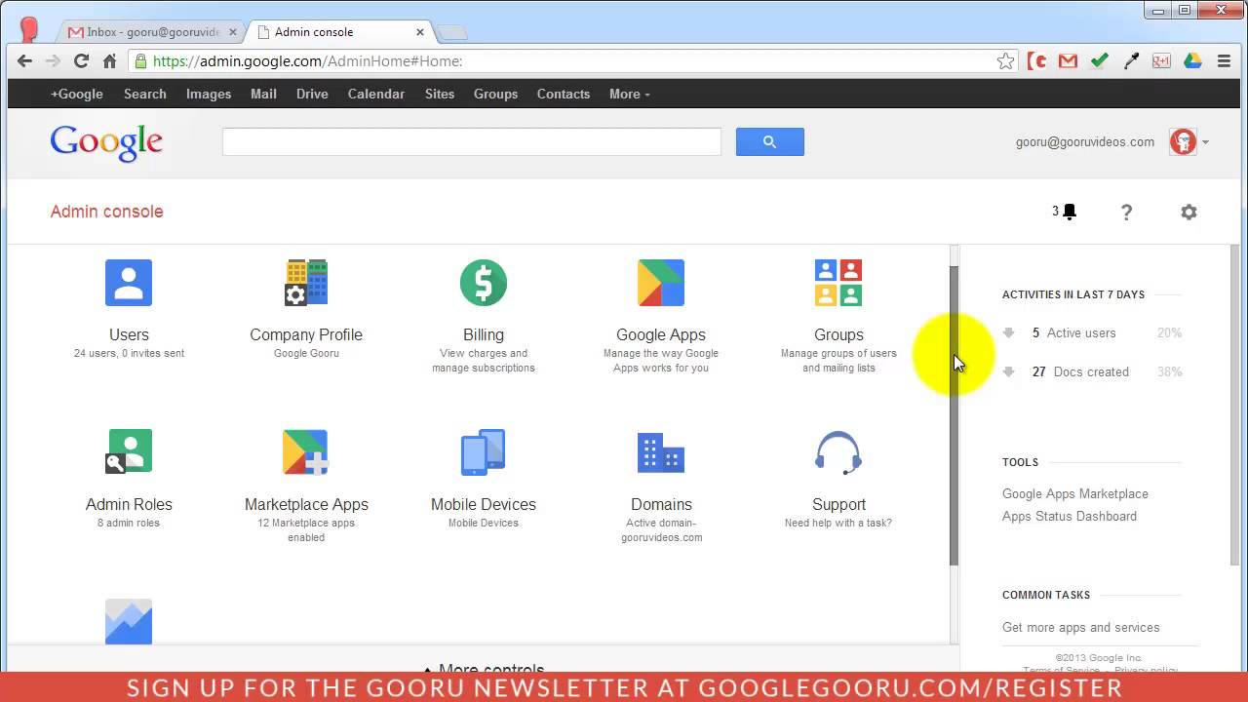Open the Admin Roles icon
The image size is (1248, 702).
tap(129, 452)
